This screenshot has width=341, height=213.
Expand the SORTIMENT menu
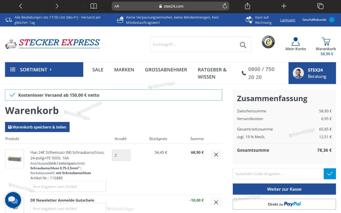[x=44, y=69]
